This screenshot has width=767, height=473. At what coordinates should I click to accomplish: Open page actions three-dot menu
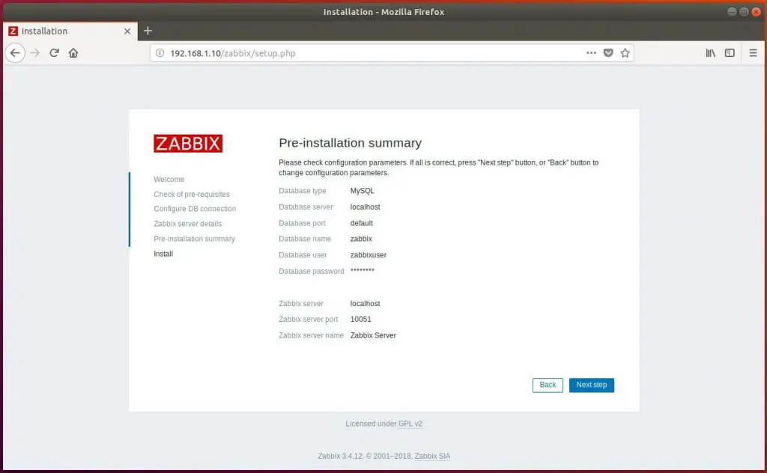tap(591, 53)
